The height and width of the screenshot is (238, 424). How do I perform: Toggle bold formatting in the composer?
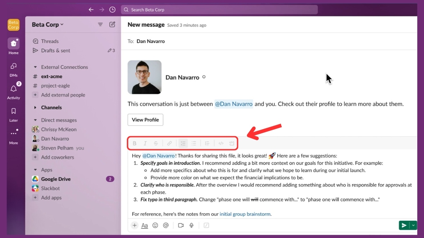(135, 143)
